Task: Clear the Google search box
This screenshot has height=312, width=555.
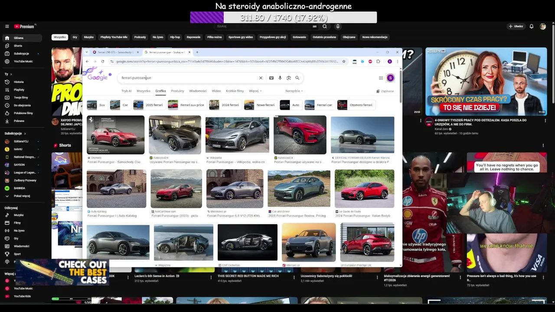Action: pos(261,78)
